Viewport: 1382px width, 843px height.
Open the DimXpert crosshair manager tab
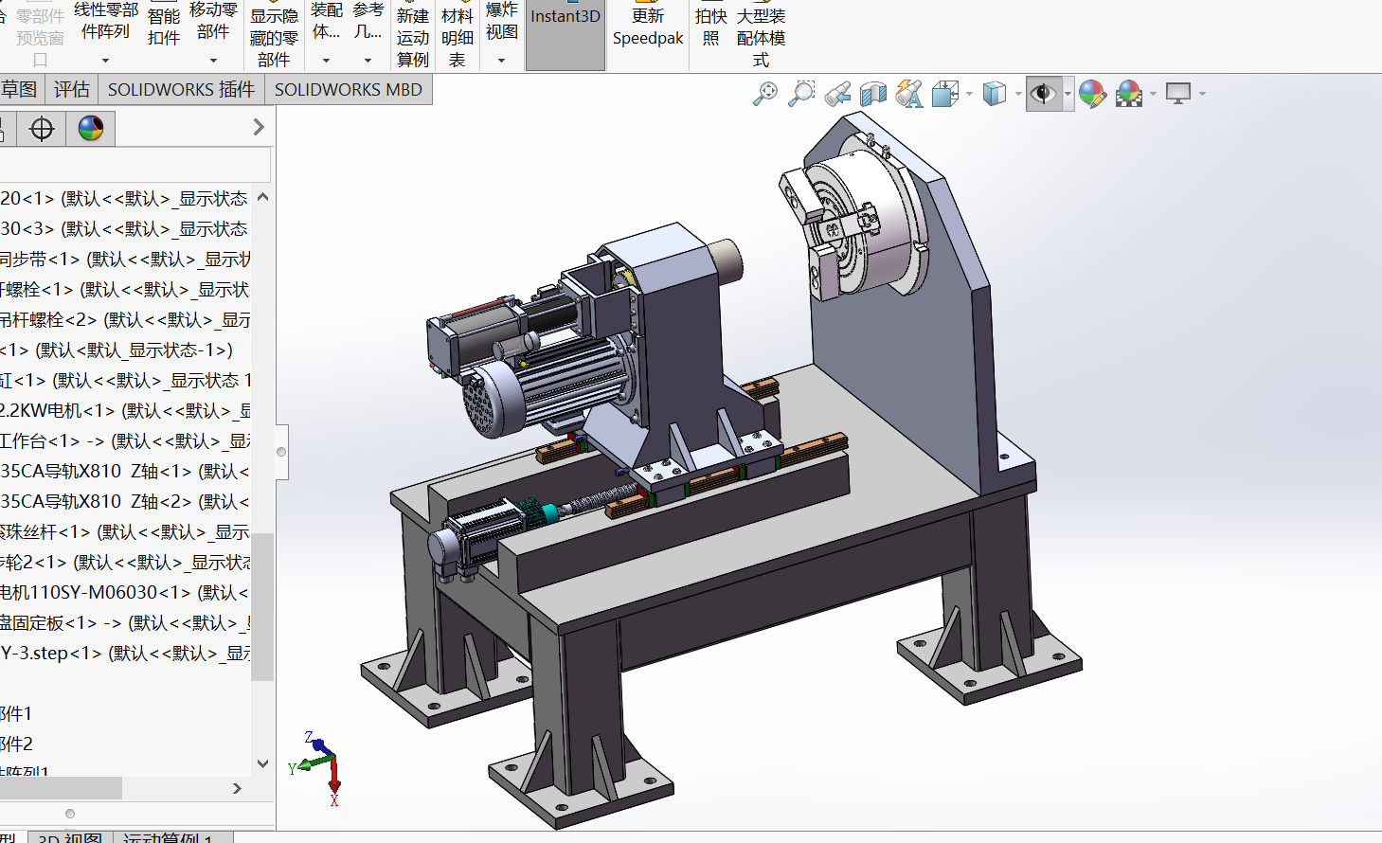[x=42, y=129]
